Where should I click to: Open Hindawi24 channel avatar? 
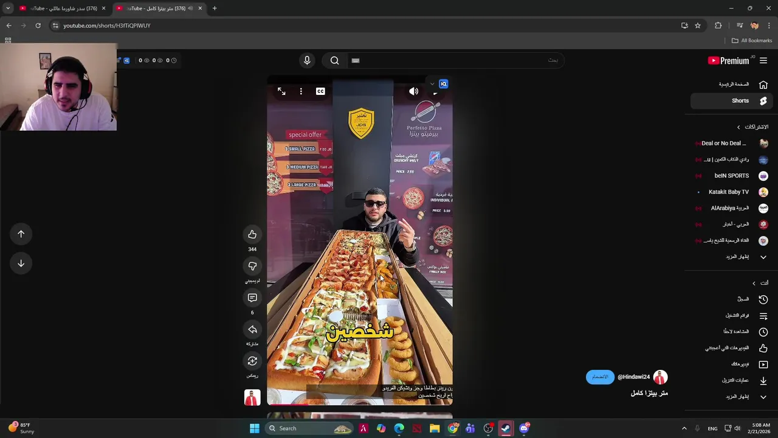click(x=660, y=378)
